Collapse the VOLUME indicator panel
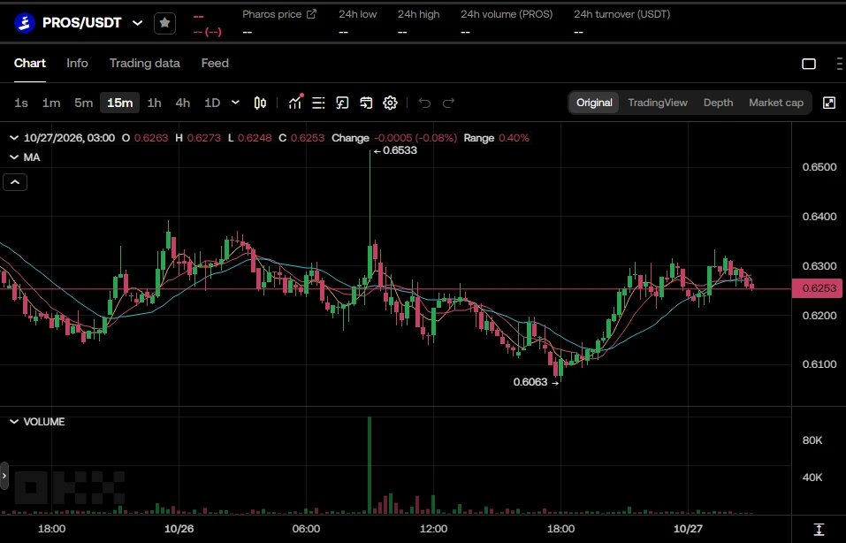The image size is (846, 543). click(x=14, y=422)
